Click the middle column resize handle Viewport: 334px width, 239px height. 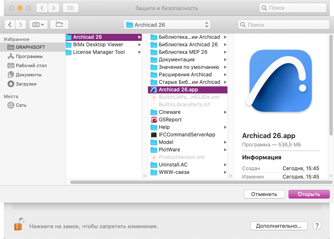[x=230, y=176]
